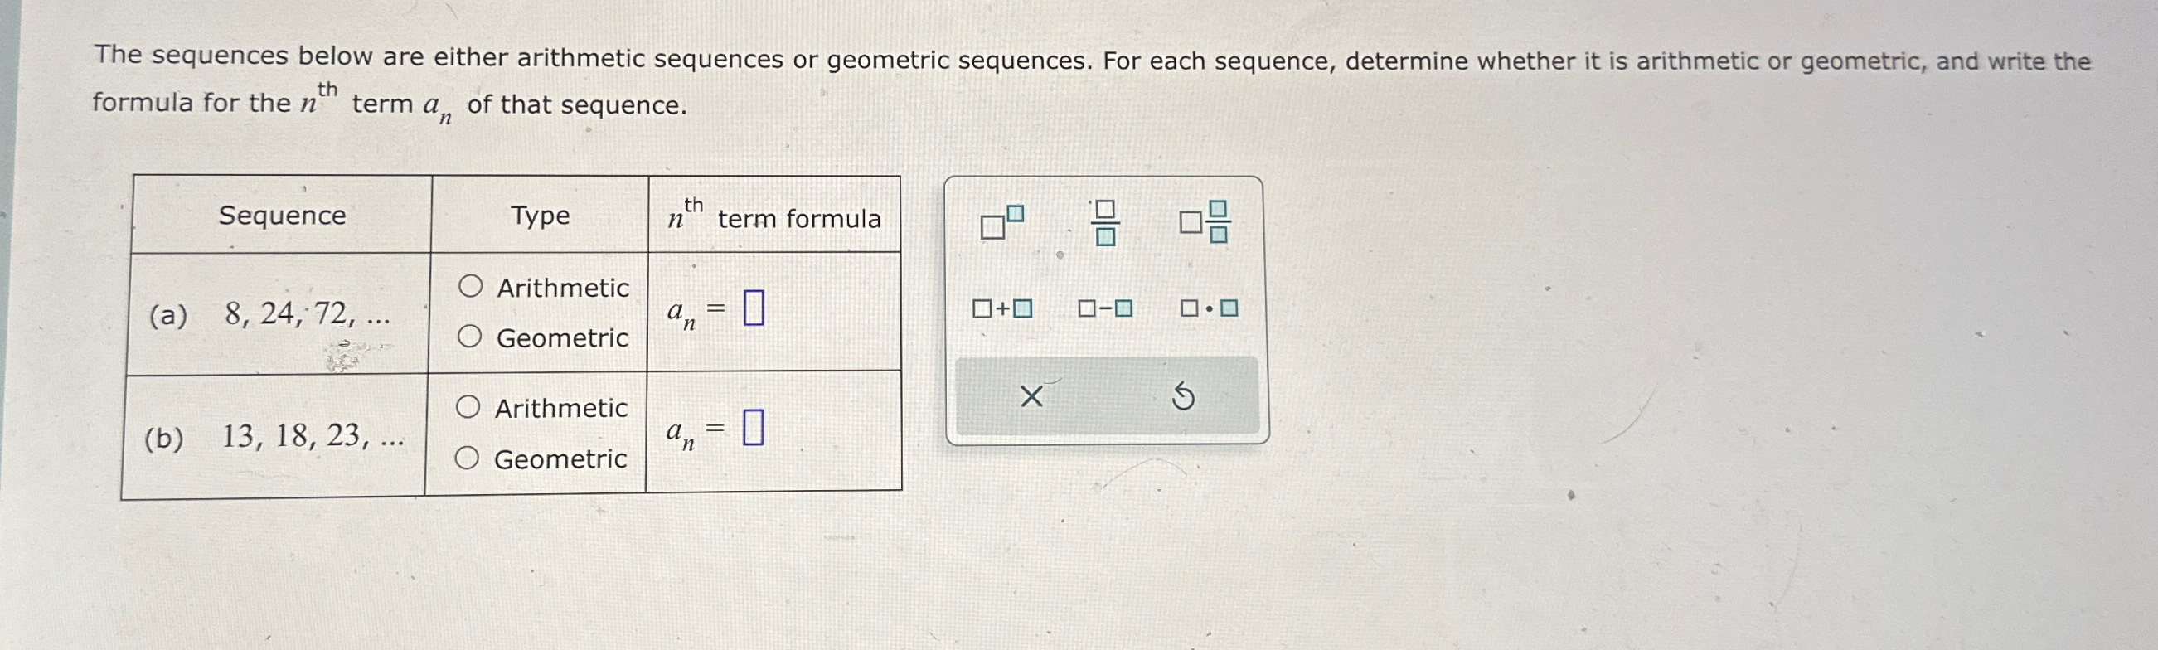Insert an addition expression template
This screenshot has width=2158, height=650.
pos(1002,309)
